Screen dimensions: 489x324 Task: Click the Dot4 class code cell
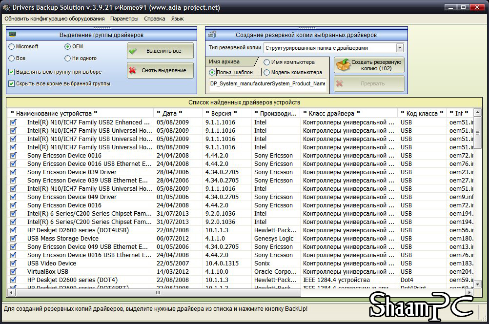(407, 280)
